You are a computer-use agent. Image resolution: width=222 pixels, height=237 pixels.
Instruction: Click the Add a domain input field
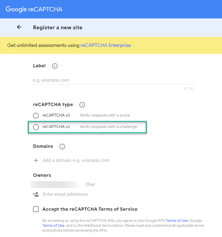(76, 160)
